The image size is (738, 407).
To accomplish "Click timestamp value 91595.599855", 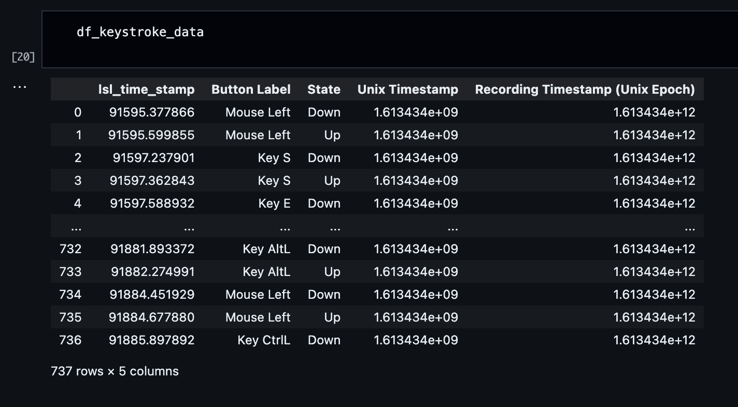I will 151,135.
